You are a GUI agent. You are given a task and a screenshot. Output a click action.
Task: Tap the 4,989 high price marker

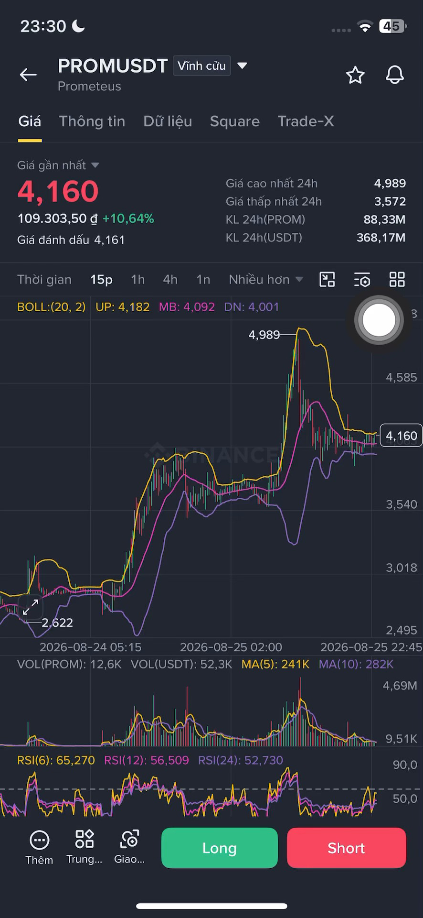264,335
